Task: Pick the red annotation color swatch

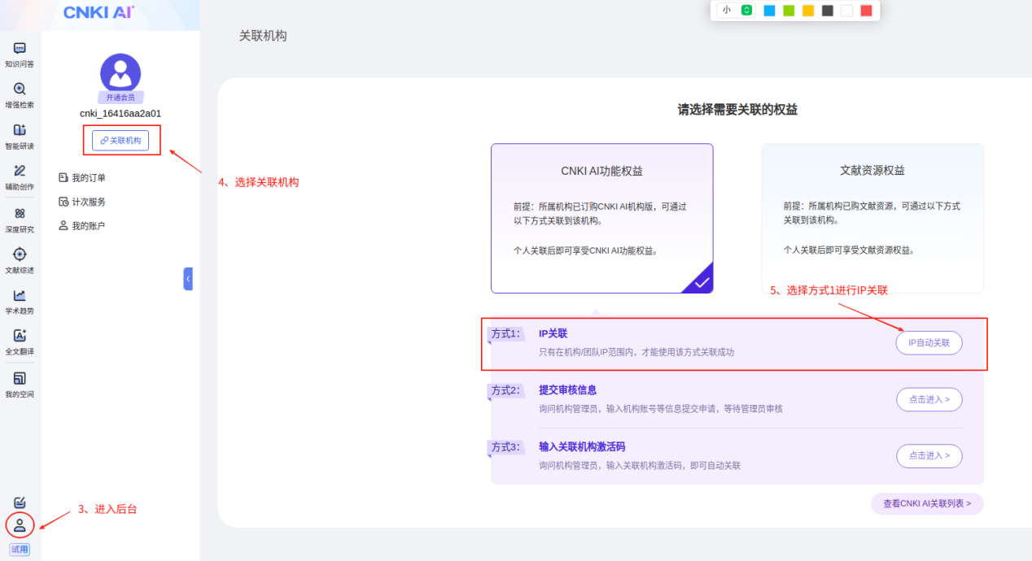Action: 866,11
